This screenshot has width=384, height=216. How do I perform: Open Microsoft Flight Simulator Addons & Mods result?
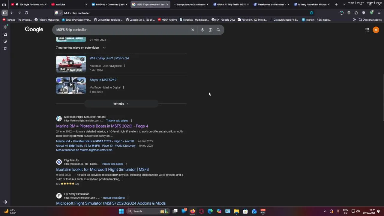tap(111, 203)
